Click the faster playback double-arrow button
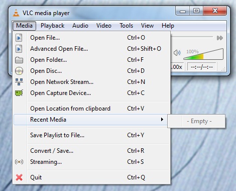 click(x=220, y=38)
